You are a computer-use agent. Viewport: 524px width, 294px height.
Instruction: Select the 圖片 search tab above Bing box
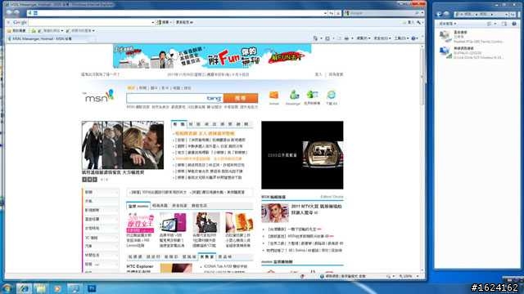point(154,88)
